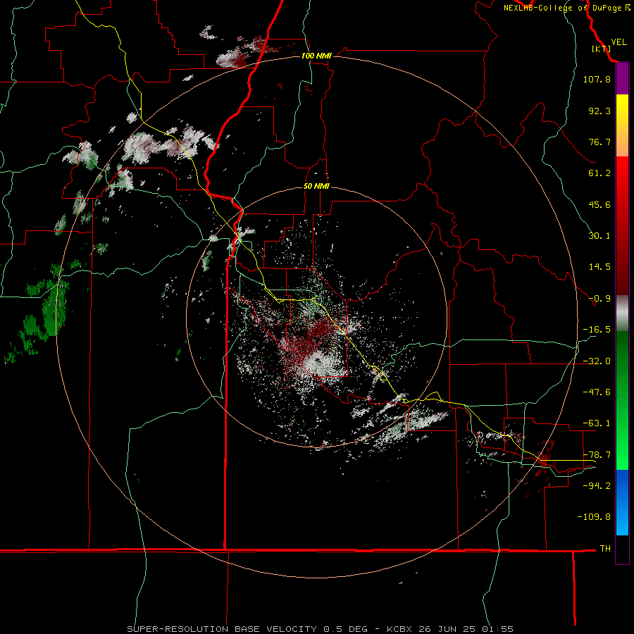This screenshot has width=634, height=634.
Task: Select the -0.9 legend value
Action: pyautogui.click(x=599, y=299)
